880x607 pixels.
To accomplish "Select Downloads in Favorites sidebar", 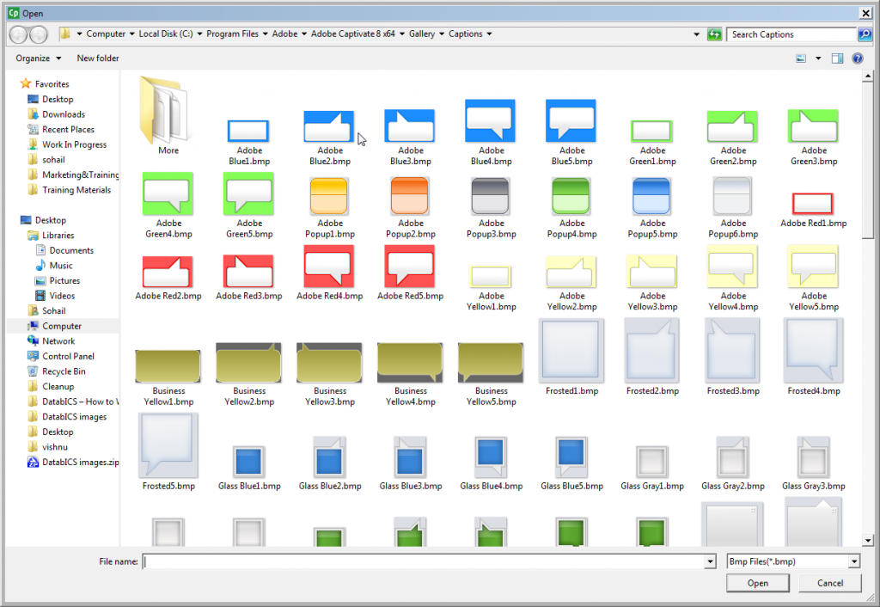I will (64, 114).
